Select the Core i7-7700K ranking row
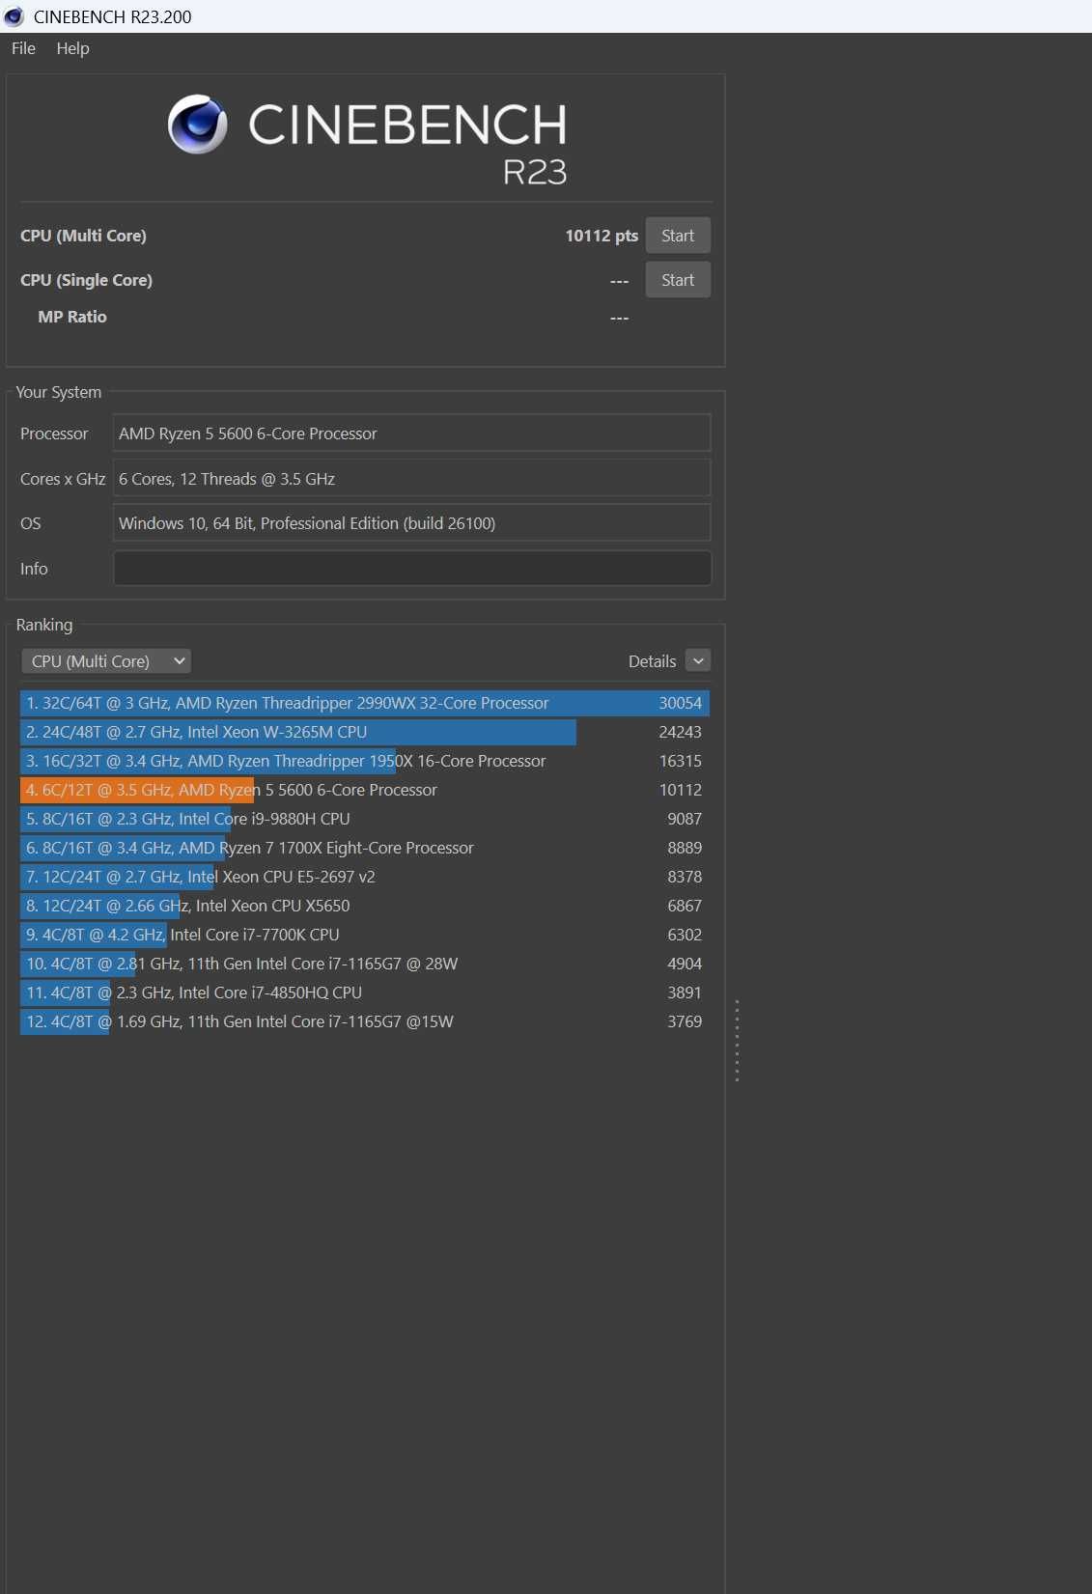This screenshot has height=1594, width=1092. click(365, 935)
